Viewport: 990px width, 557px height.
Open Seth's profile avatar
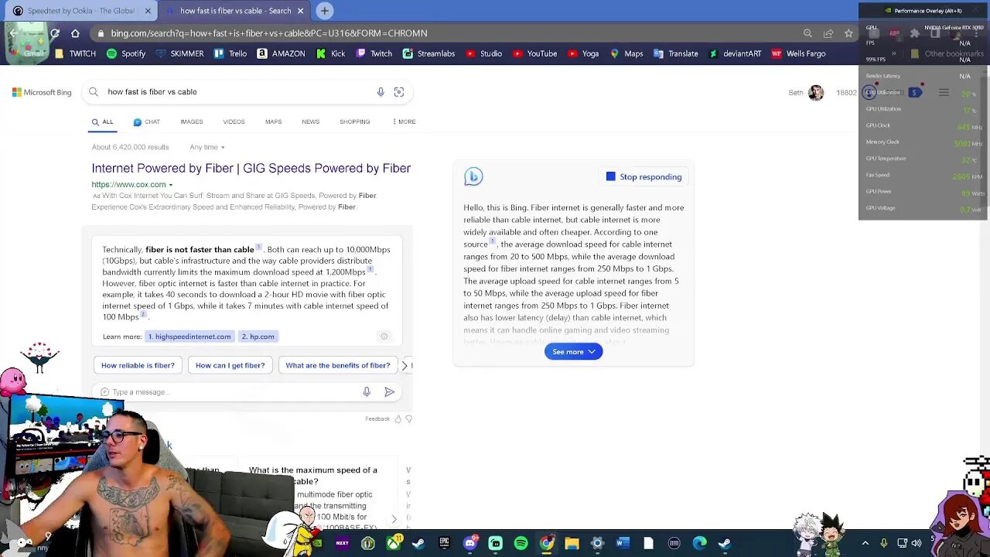pyautogui.click(x=816, y=93)
